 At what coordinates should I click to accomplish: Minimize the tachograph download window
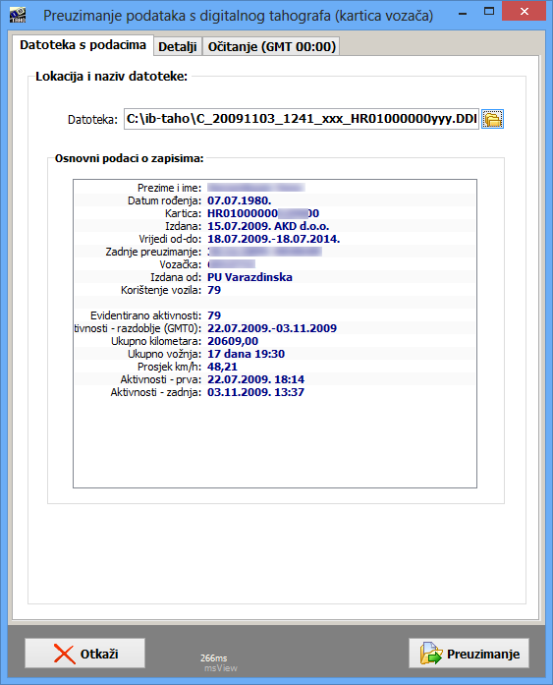click(x=463, y=13)
